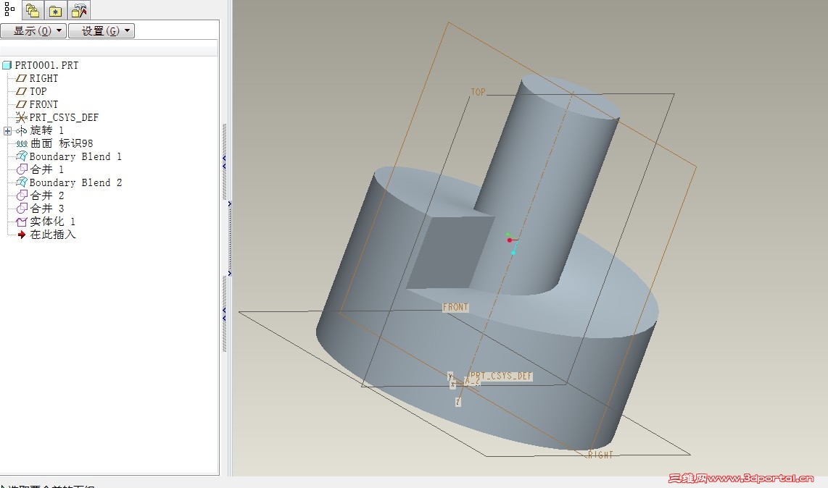Open the 显示(O) dropdown menu
Viewport: 828px width, 488px height.
point(33,30)
